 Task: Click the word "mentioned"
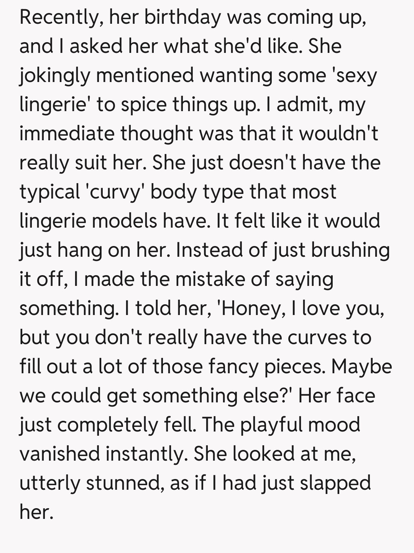(145, 75)
